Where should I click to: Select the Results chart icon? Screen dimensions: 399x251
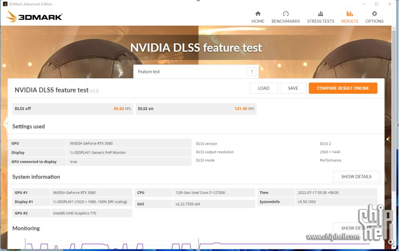click(350, 13)
